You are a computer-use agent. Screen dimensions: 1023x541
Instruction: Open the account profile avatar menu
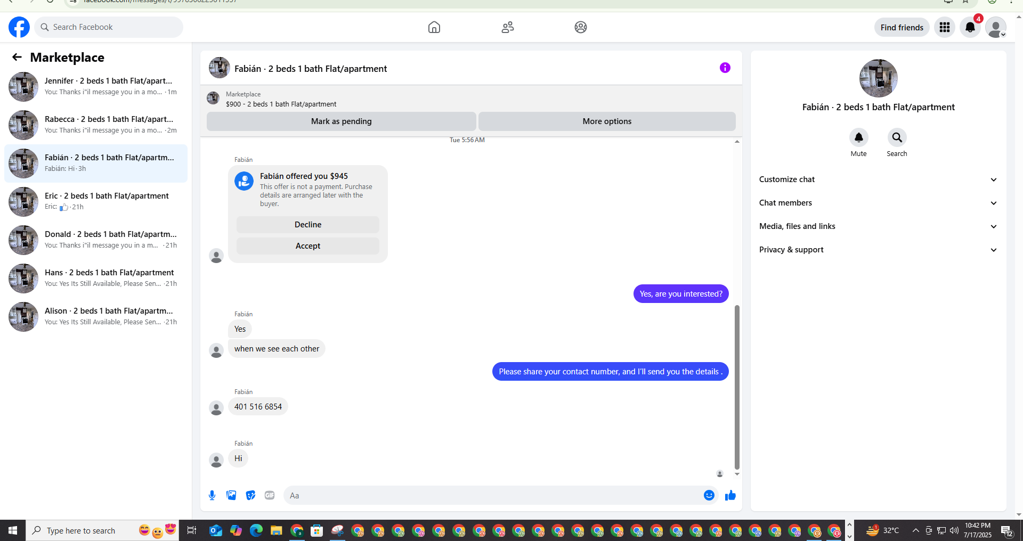coord(996,27)
